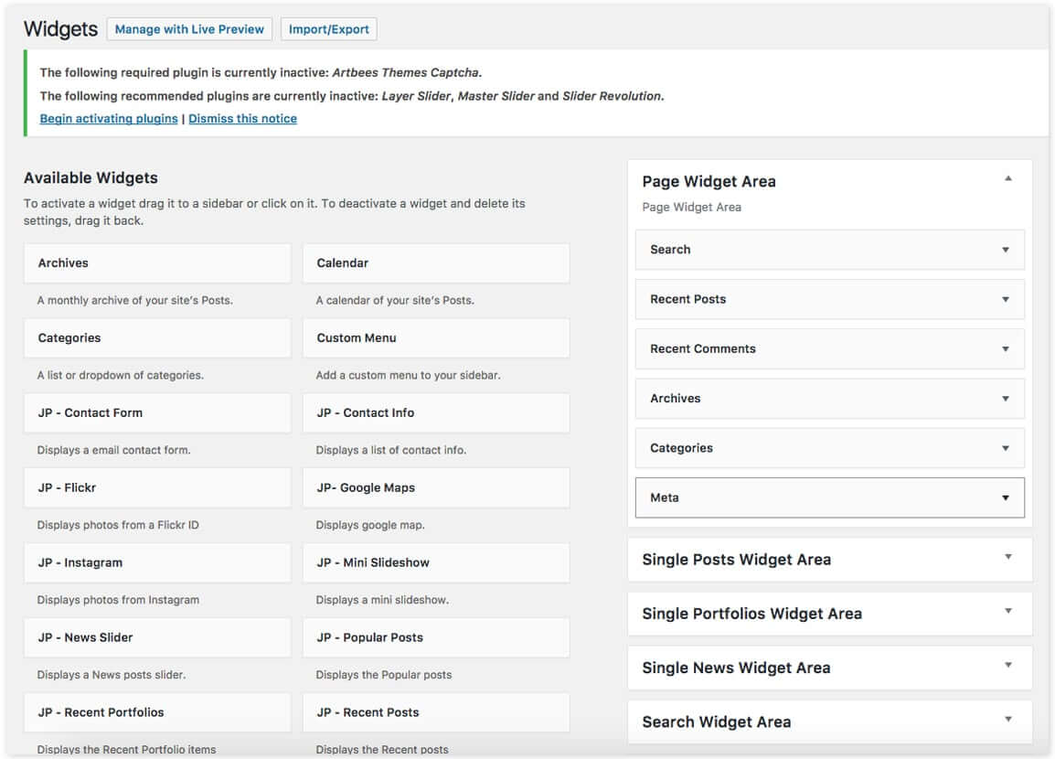This screenshot has width=1055, height=759.
Task: Click Begin activating plugins link
Action: (108, 118)
